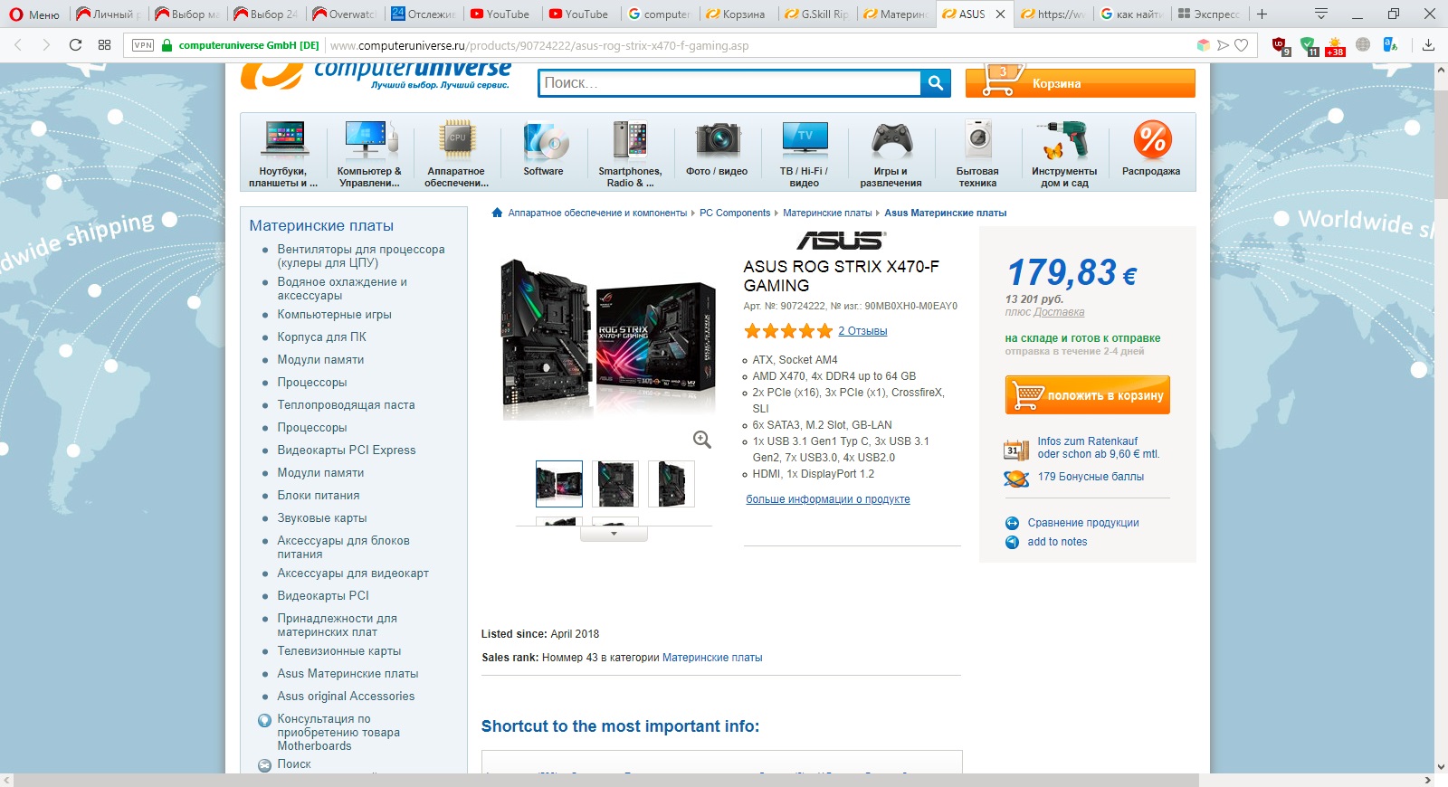The image size is (1448, 787).
Task: Open the ТВ / Hi-Fi category icon
Action: pos(804,152)
